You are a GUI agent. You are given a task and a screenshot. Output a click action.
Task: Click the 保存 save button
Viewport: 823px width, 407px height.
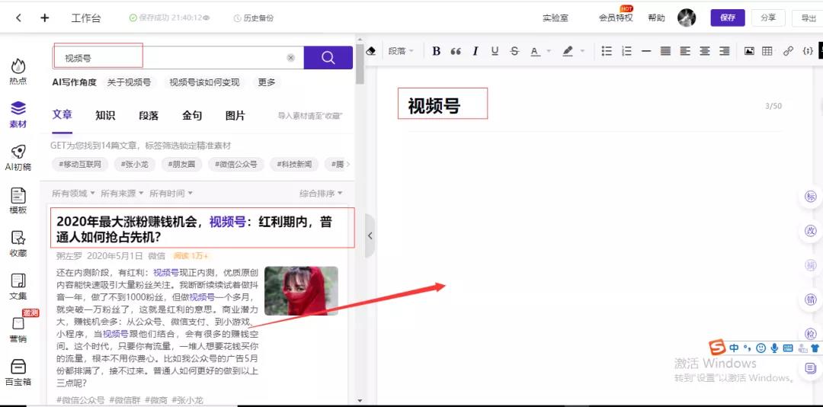point(728,18)
